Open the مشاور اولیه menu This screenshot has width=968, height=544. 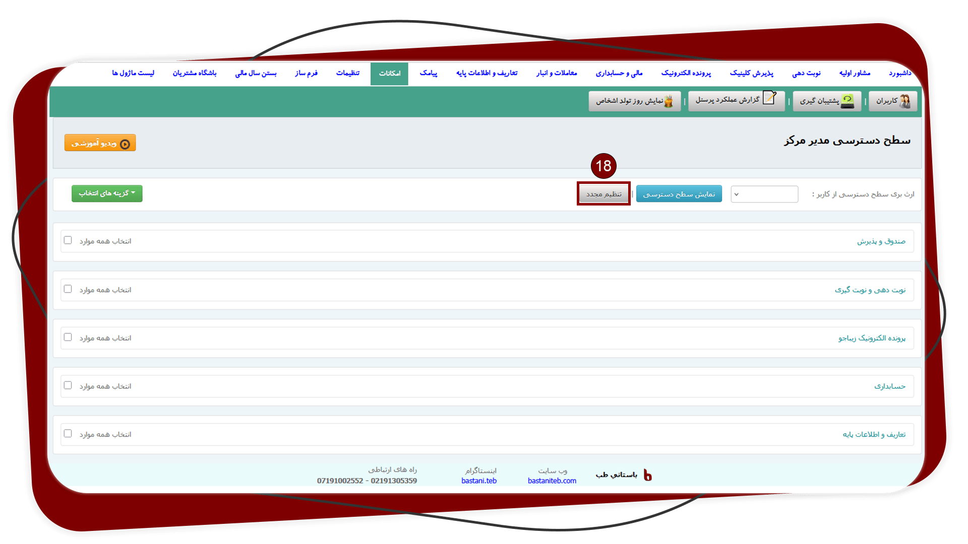[855, 74]
